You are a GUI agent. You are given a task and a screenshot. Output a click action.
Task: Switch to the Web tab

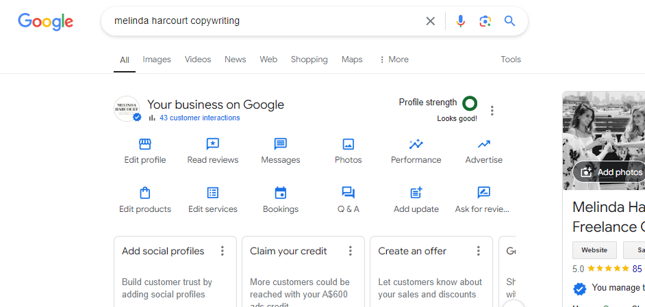[x=268, y=59]
